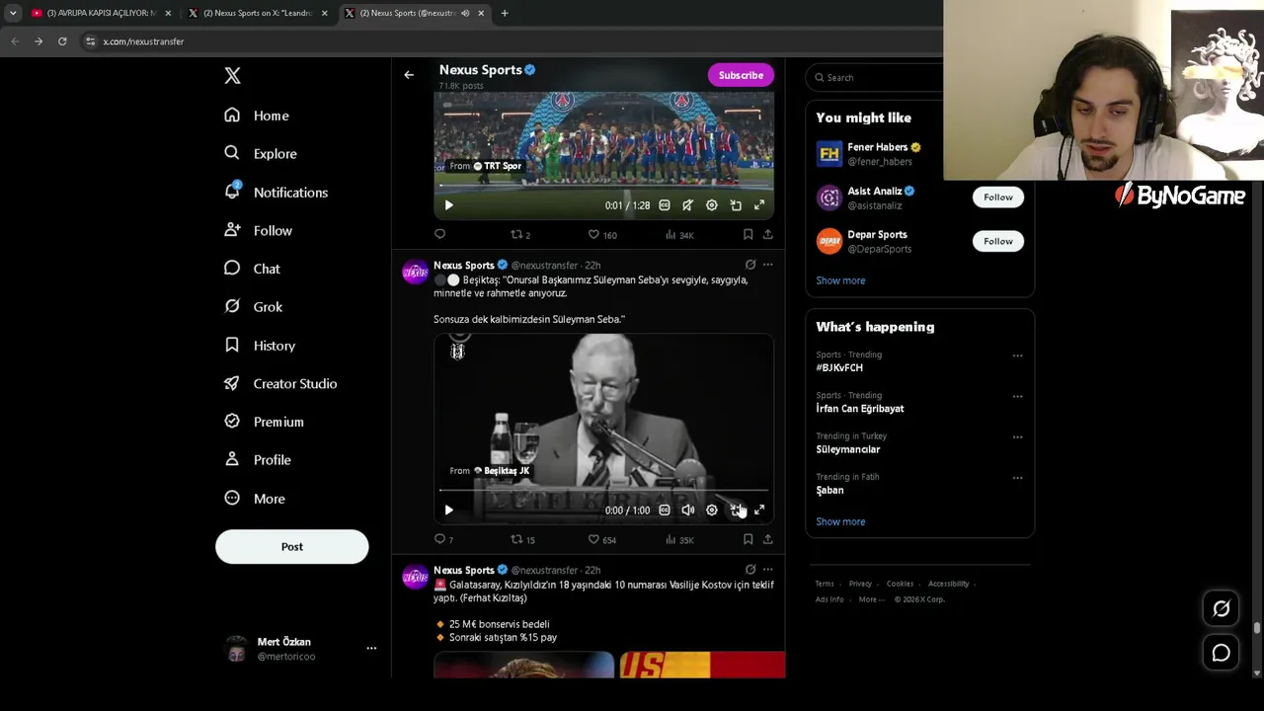Share the Süleyman Seba post
The height and width of the screenshot is (711, 1264).
click(767, 540)
